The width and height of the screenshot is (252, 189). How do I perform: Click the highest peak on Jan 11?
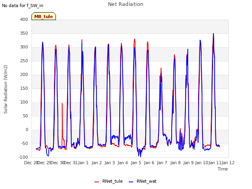(213, 33)
